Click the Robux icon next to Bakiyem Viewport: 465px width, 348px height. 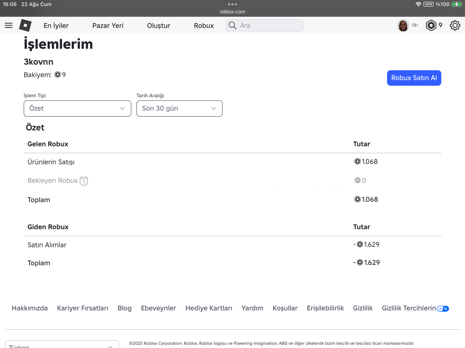pos(57,75)
